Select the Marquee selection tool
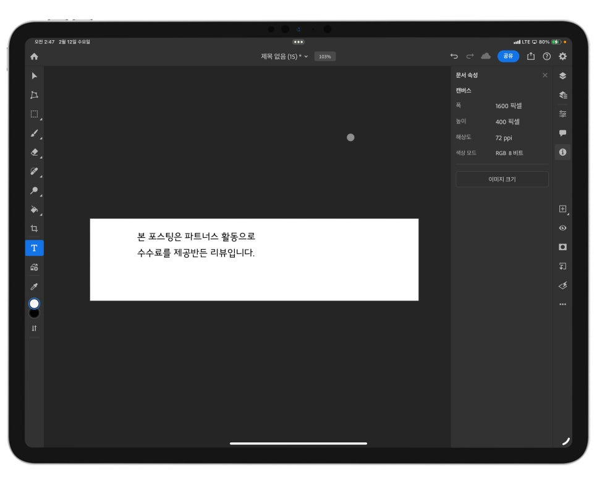The image size is (597, 485). [x=34, y=114]
